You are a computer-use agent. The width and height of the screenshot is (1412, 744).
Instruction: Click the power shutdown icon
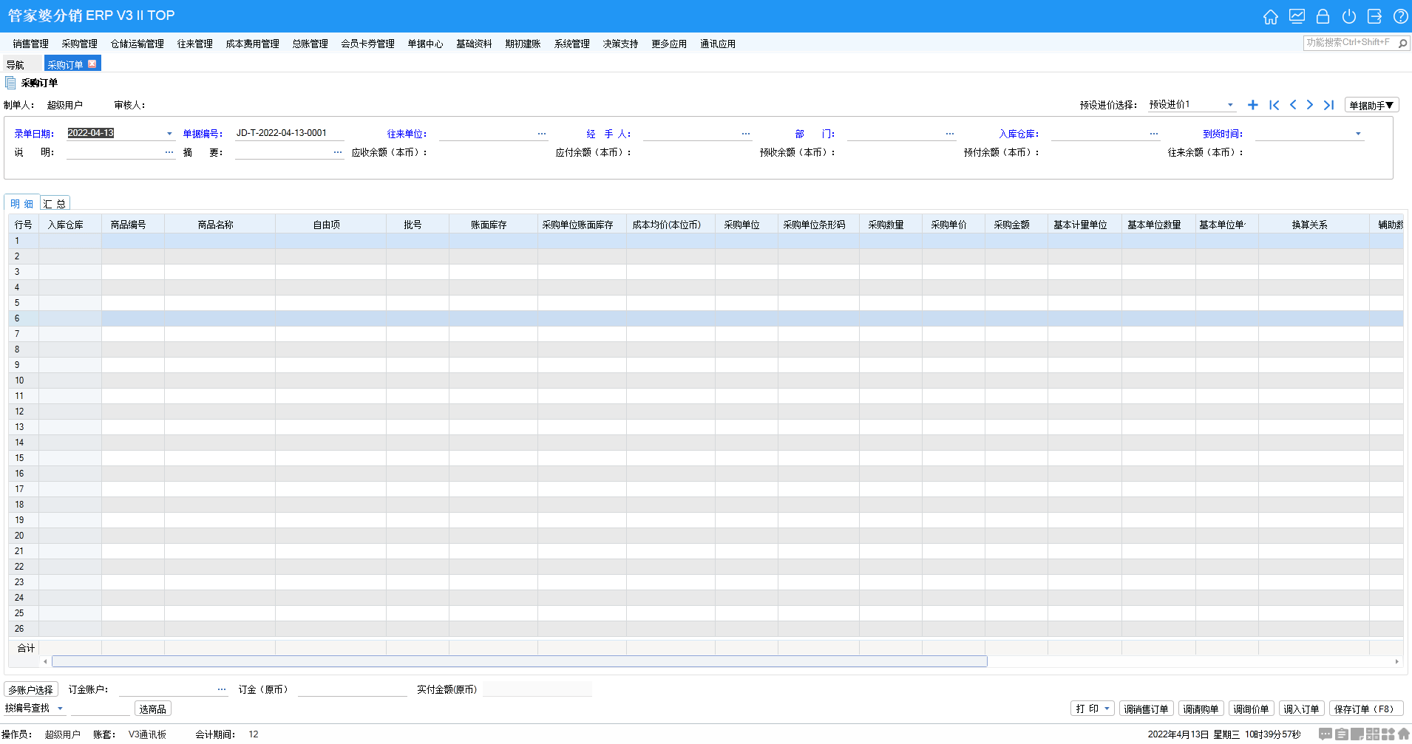(x=1349, y=16)
